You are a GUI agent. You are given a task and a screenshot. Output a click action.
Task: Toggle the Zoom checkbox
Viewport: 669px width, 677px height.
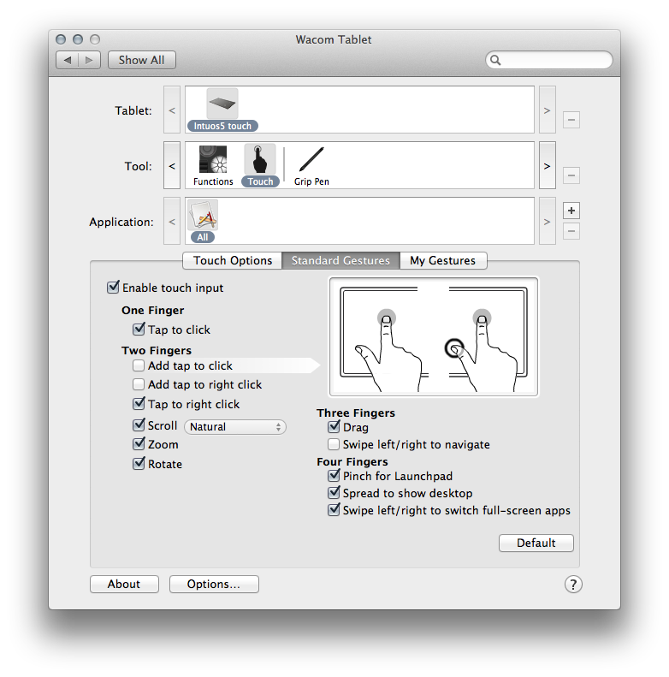139,443
